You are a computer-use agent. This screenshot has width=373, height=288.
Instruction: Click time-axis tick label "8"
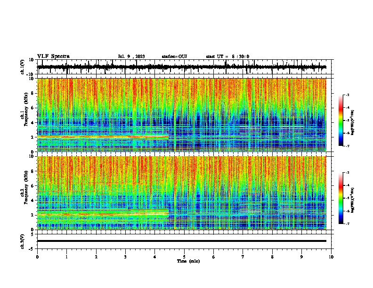(272, 257)
